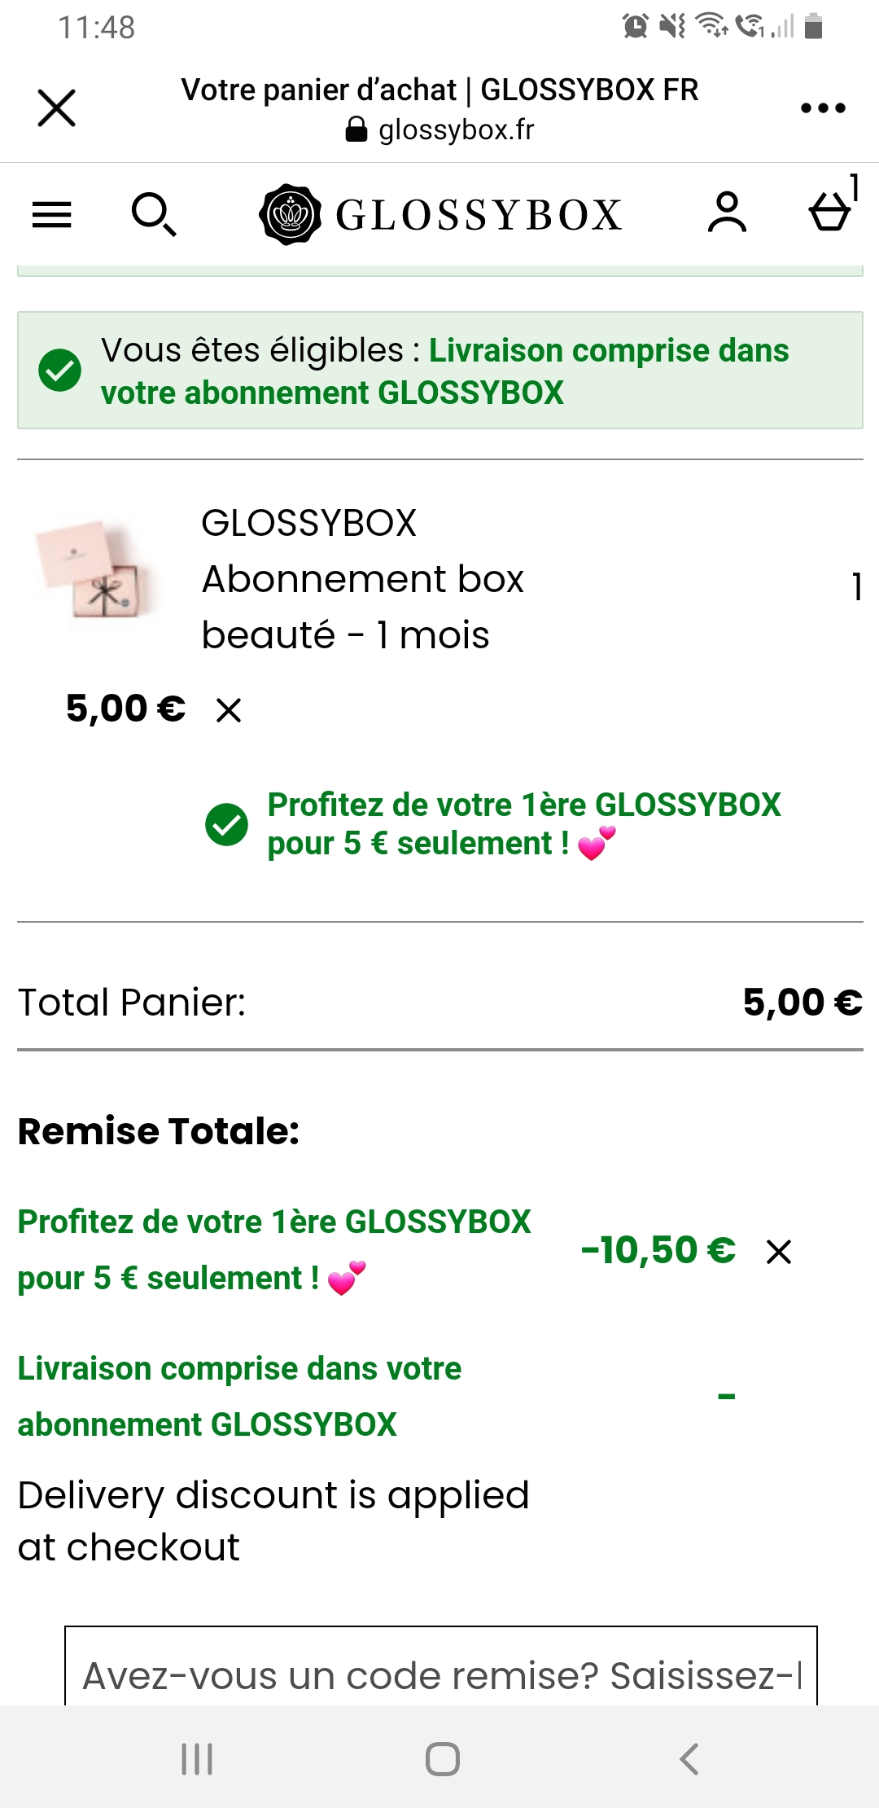Open the shopping basket icon

click(831, 210)
